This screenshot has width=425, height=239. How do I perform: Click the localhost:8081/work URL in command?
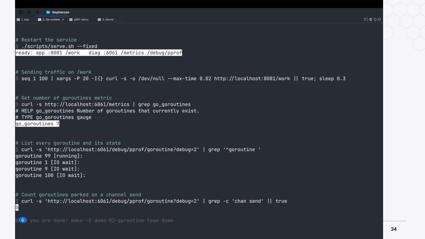[x=252, y=79]
